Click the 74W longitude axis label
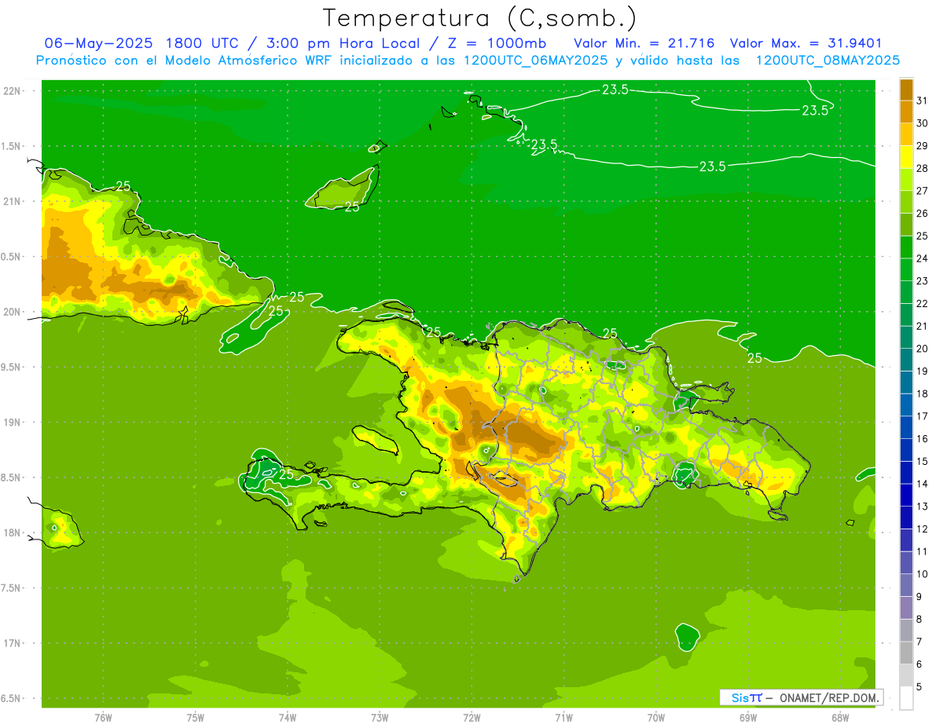The width and height of the screenshot is (943, 728). [x=288, y=717]
